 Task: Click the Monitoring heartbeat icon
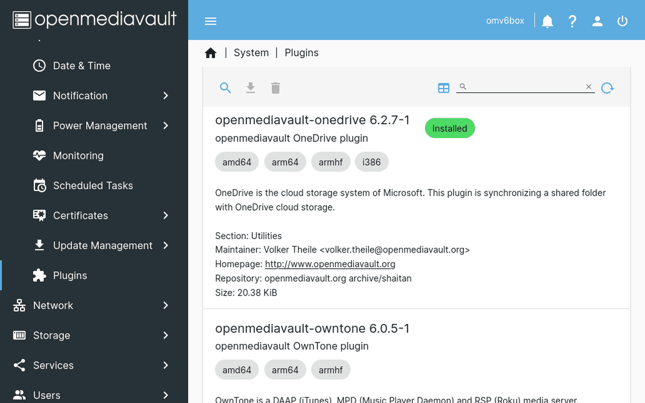point(39,155)
